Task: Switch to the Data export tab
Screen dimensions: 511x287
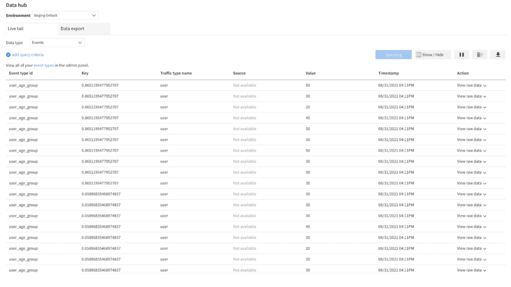Action: click(84, 29)
